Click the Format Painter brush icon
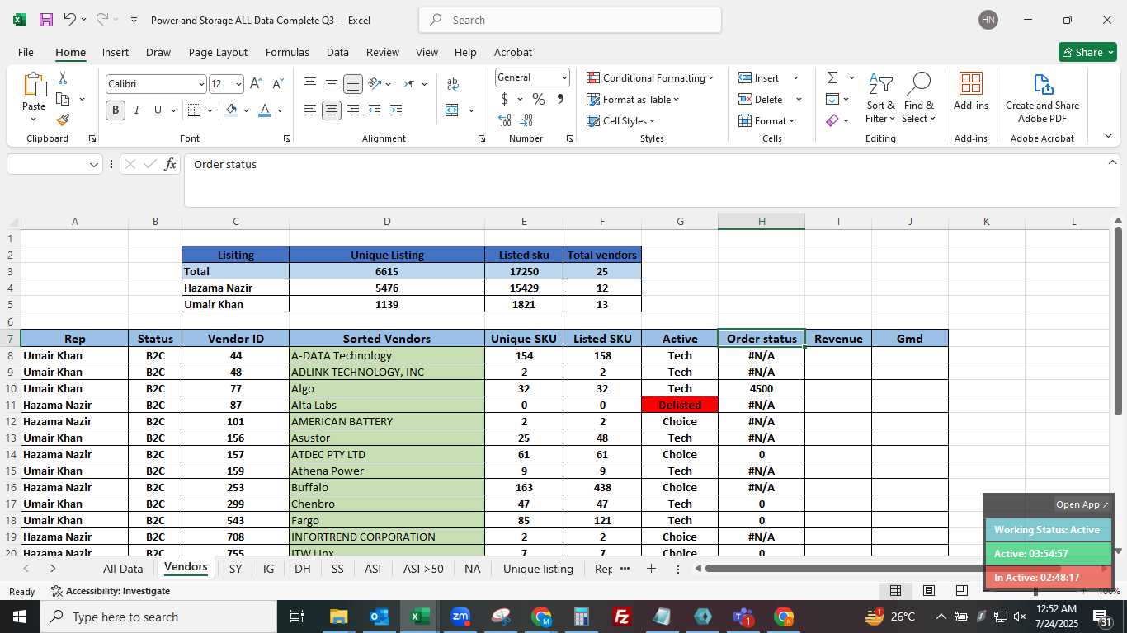The image size is (1127, 633). pos(63,120)
